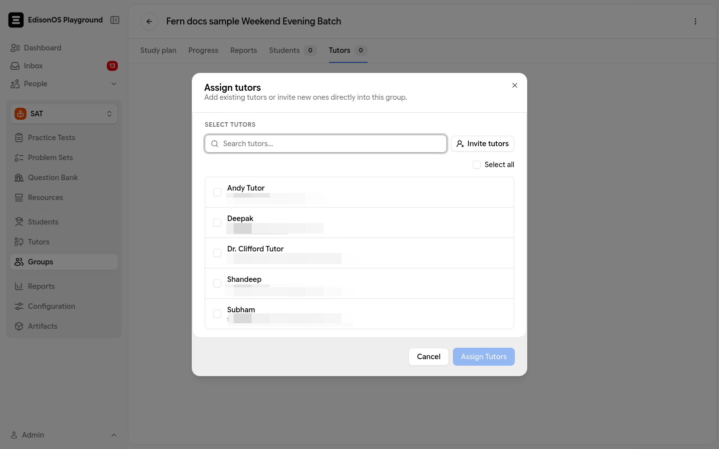Open Dashboard from sidebar
Viewport: 719px width, 449px height.
tap(64, 48)
